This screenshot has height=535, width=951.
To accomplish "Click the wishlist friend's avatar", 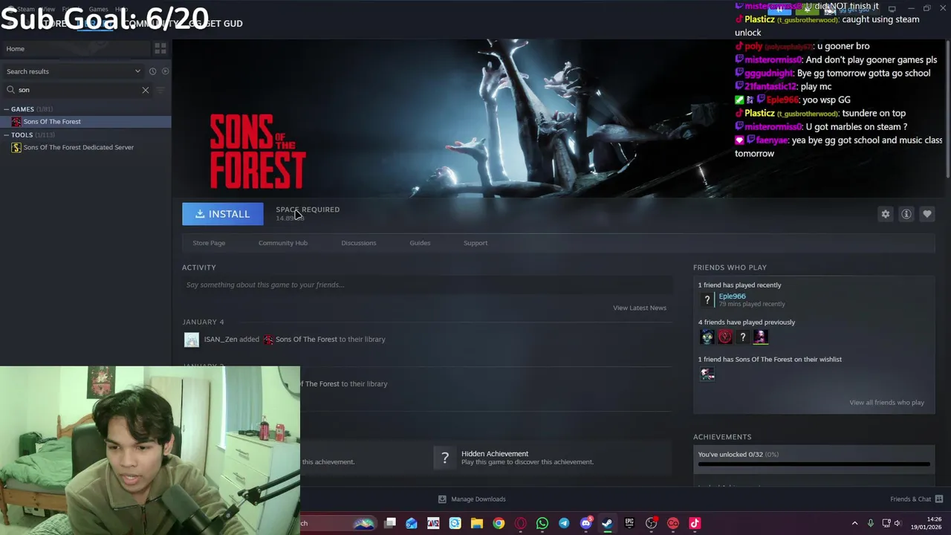I will pos(707,374).
